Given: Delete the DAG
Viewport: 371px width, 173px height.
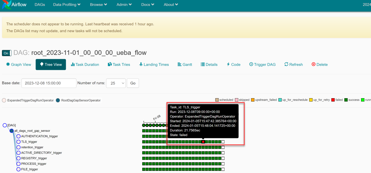Looking at the screenshot, I should pyautogui.click(x=320, y=65).
